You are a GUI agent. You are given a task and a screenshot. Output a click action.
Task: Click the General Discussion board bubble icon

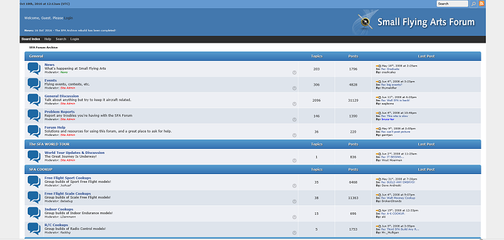click(34, 100)
